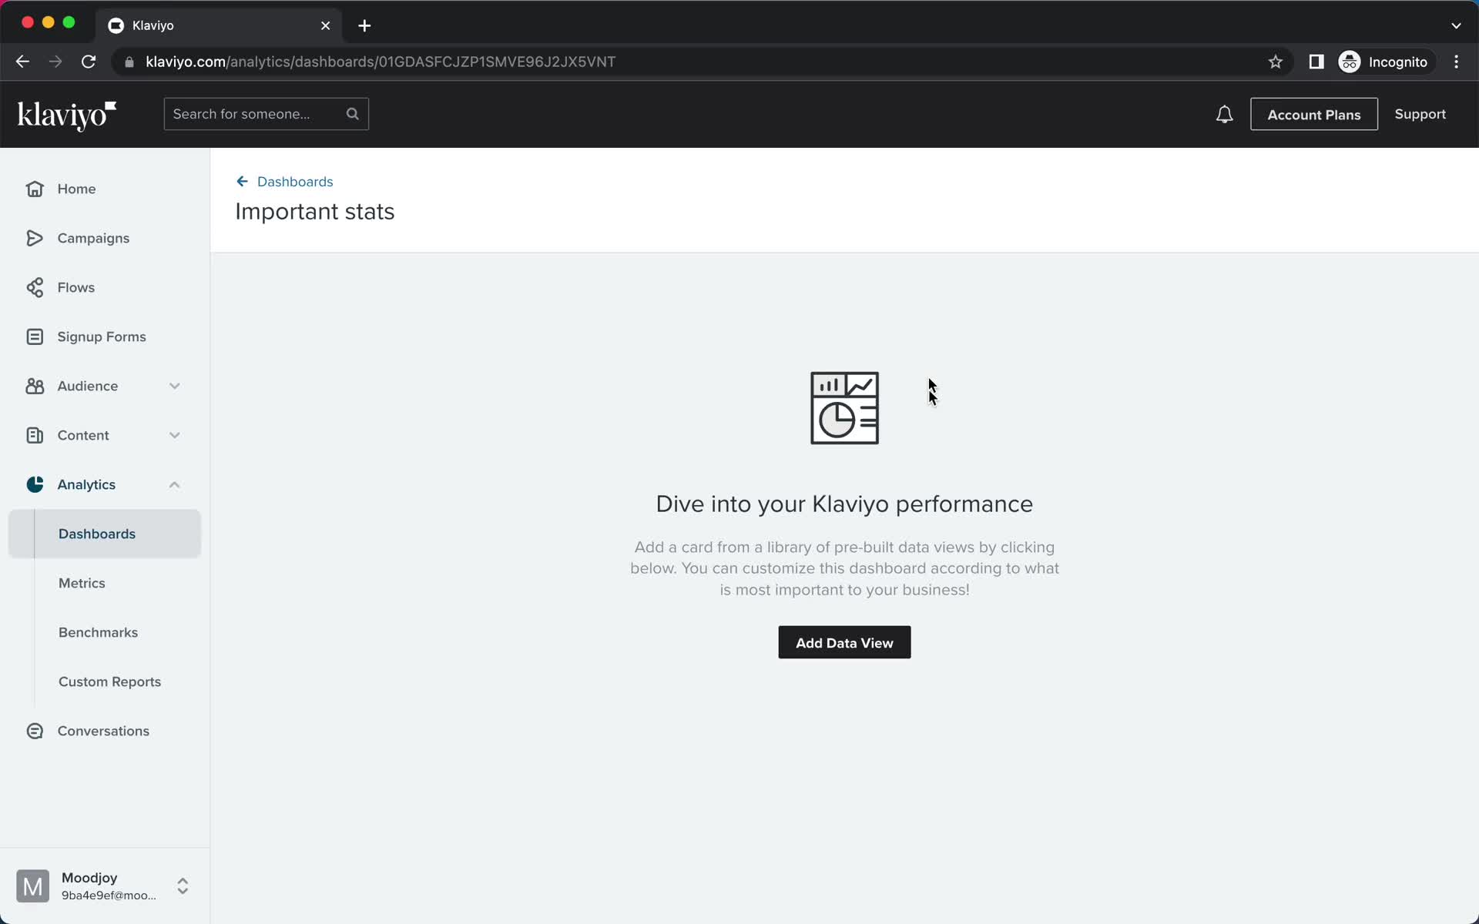
Task: Open the browser side panel icon
Action: pos(1316,62)
